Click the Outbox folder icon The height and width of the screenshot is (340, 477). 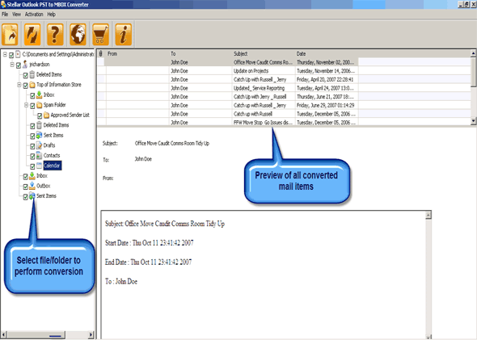coord(32,186)
